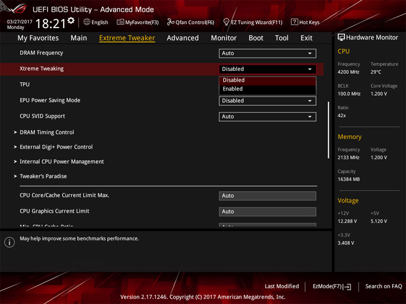The height and width of the screenshot is (304, 406).
Task: Select the Extreme Tweaker tab
Action: pyautogui.click(x=127, y=38)
